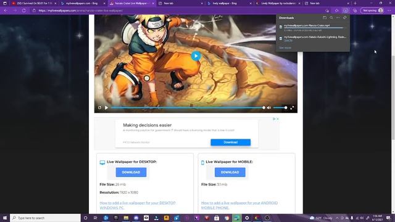Click the Naruto-Crater.mp4 download entry
Image resolution: width=395 pixels, height=222 pixels.
(x=313, y=27)
